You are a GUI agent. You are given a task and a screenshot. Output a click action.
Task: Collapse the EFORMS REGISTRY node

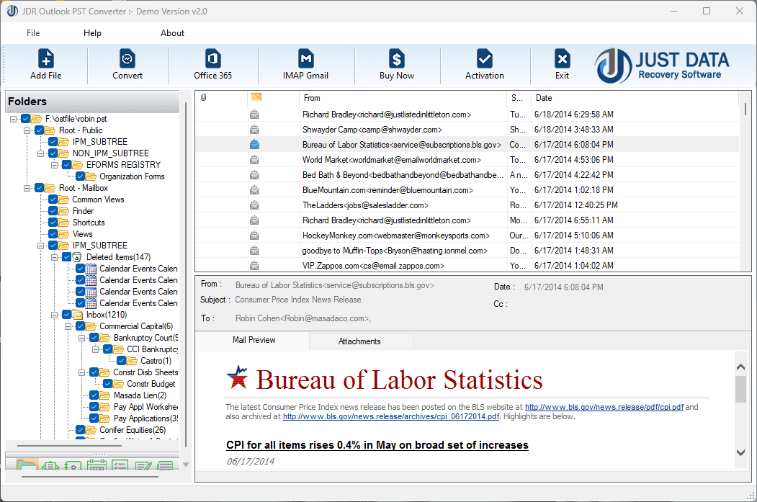pyautogui.click(x=53, y=164)
